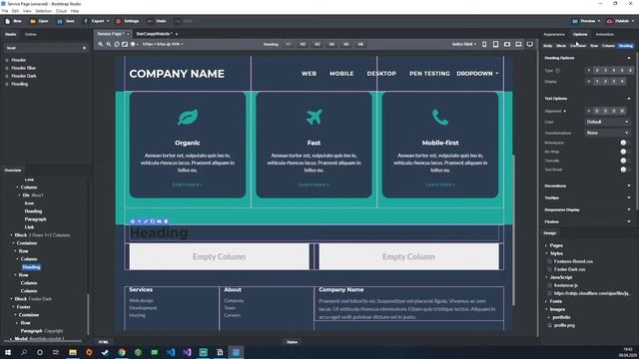The height and width of the screenshot is (359, 639).
Task: Click the Zoom out magnifier on stage toolbar
Action: [x=109, y=44]
